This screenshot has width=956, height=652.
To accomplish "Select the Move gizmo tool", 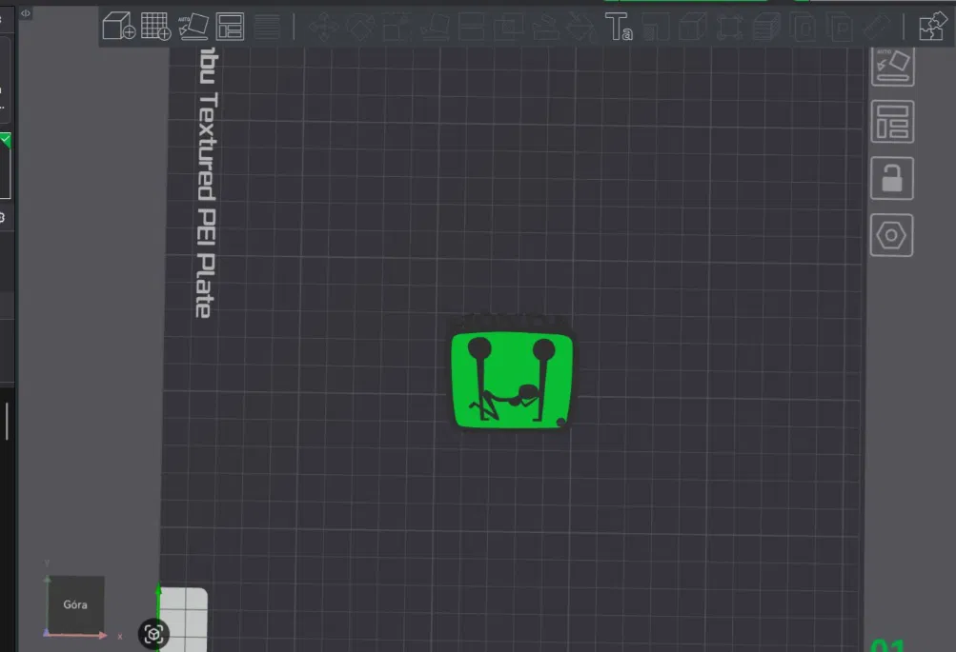I will pyautogui.click(x=324, y=27).
